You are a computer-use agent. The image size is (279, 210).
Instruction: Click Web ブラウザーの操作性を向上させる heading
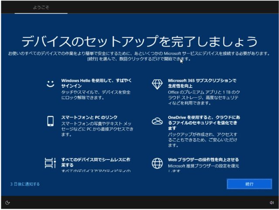point(203,160)
